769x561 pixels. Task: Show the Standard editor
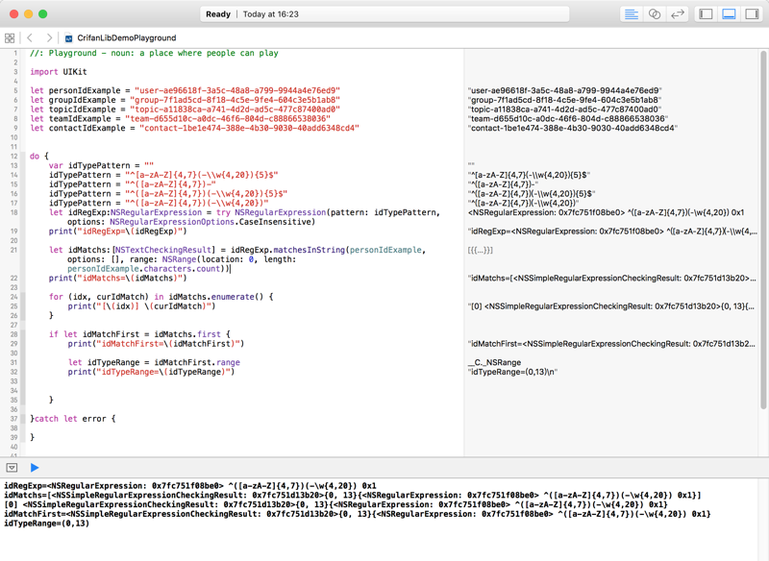point(632,14)
